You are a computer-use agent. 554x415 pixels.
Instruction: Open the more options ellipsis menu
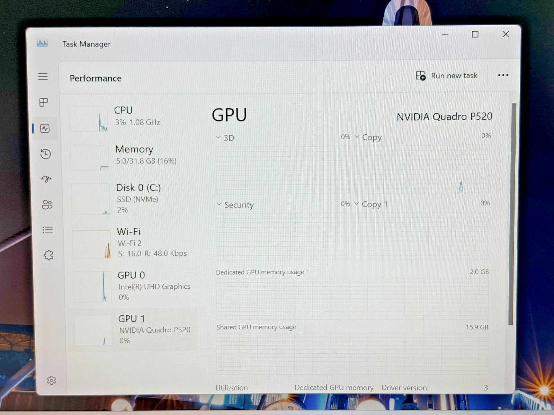tap(503, 75)
